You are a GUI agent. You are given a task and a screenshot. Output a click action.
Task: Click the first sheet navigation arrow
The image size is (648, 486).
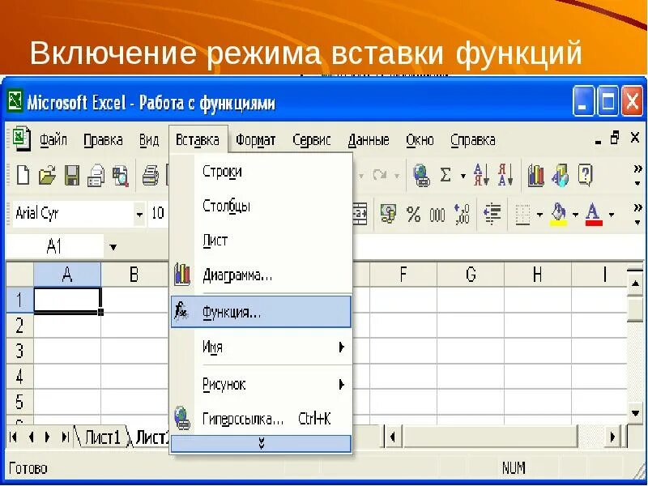(13, 437)
